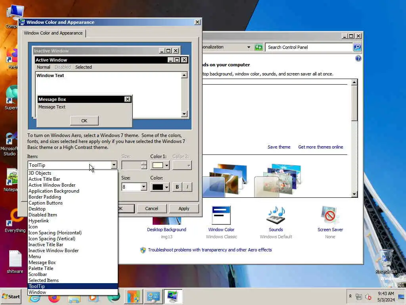The width and height of the screenshot is (406, 305).
Task: Click Search Control Panel input field
Action: [x=309, y=47]
